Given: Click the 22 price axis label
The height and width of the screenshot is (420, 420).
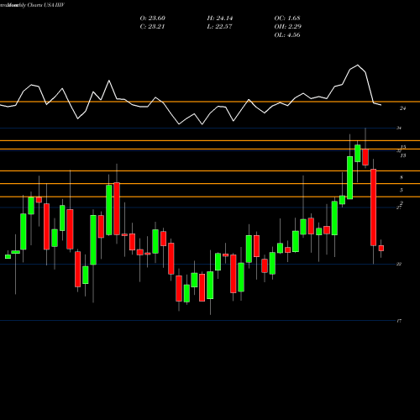Looking at the screenshot, I should tap(399, 264).
